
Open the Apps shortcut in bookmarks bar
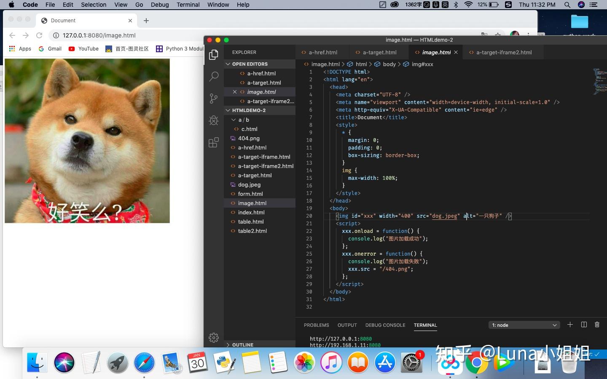tap(20, 49)
